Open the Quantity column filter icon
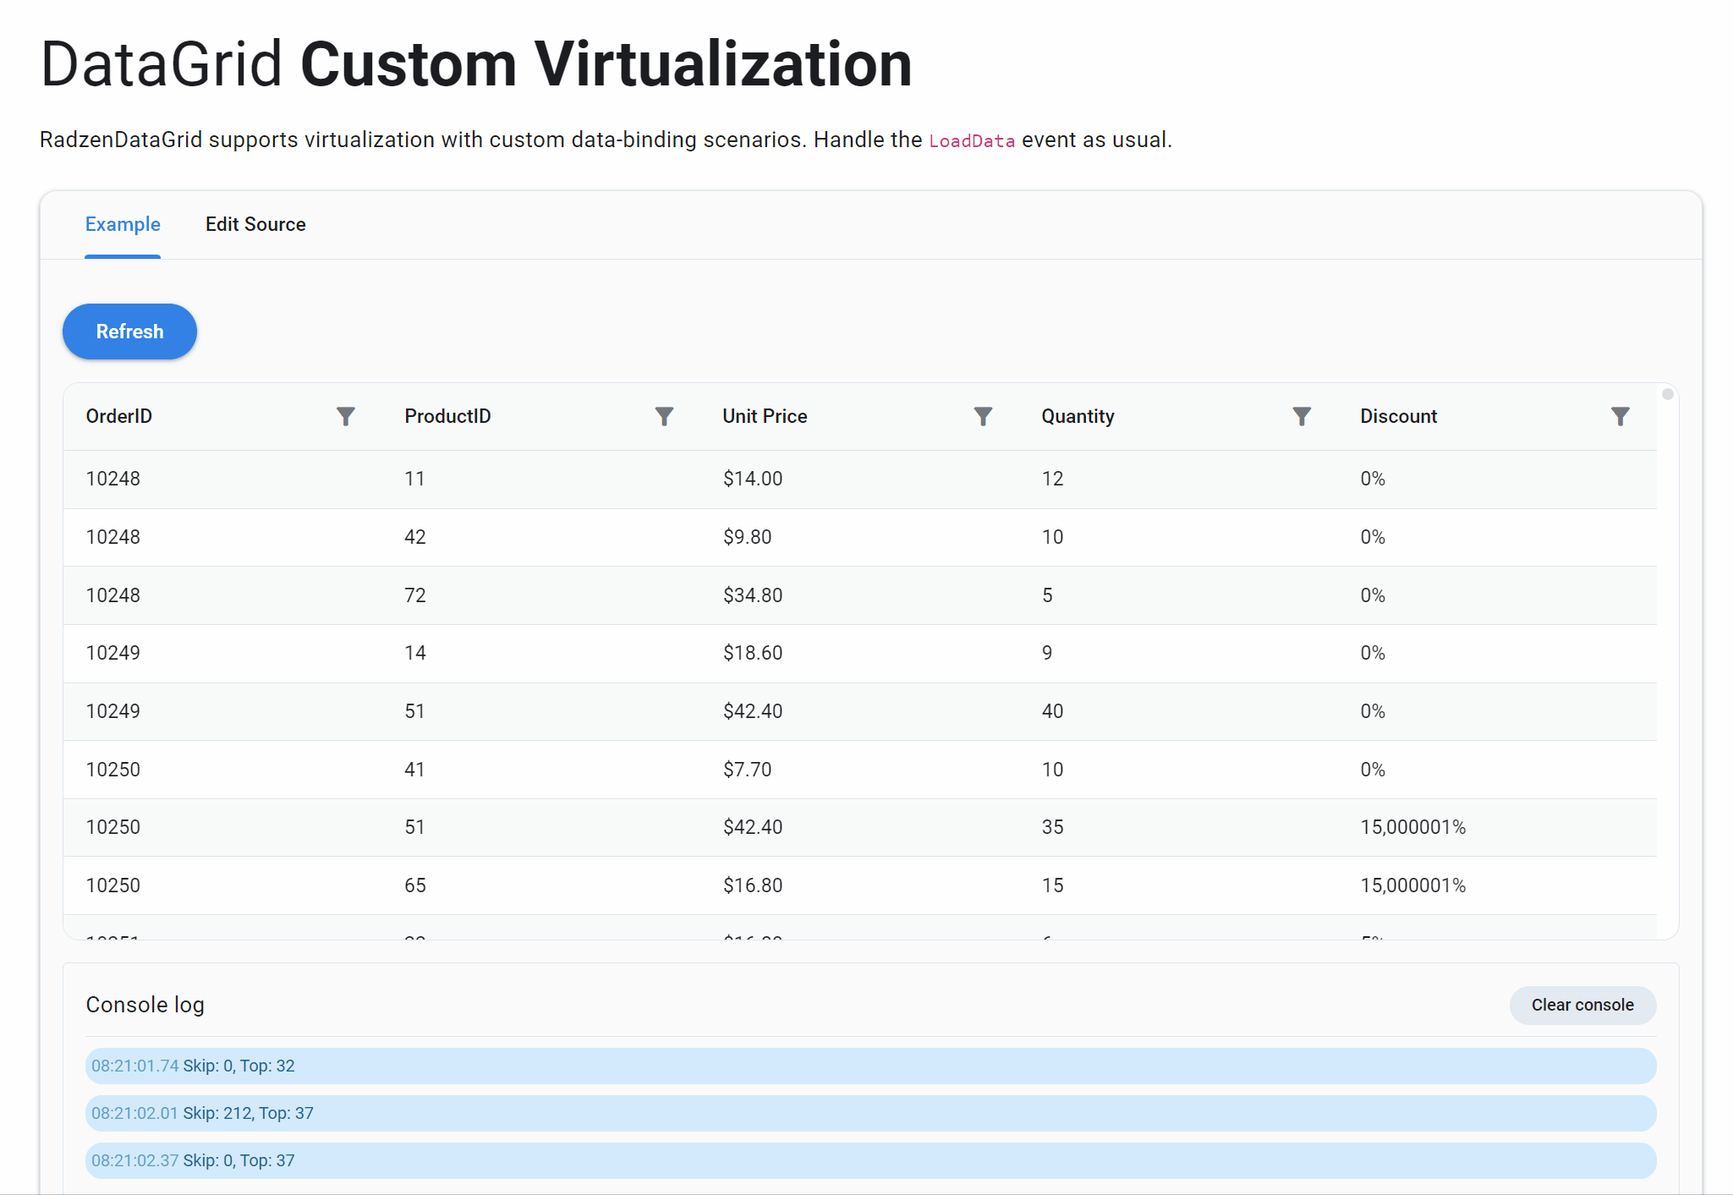Image resolution: width=1733 pixels, height=1195 pixels. (1302, 416)
